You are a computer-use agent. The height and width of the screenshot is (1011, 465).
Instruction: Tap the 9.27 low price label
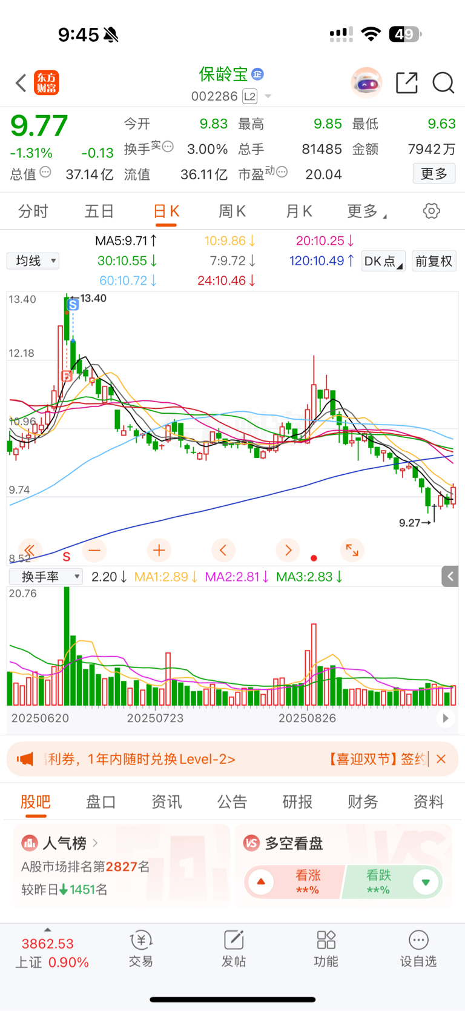pyautogui.click(x=410, y=523)
